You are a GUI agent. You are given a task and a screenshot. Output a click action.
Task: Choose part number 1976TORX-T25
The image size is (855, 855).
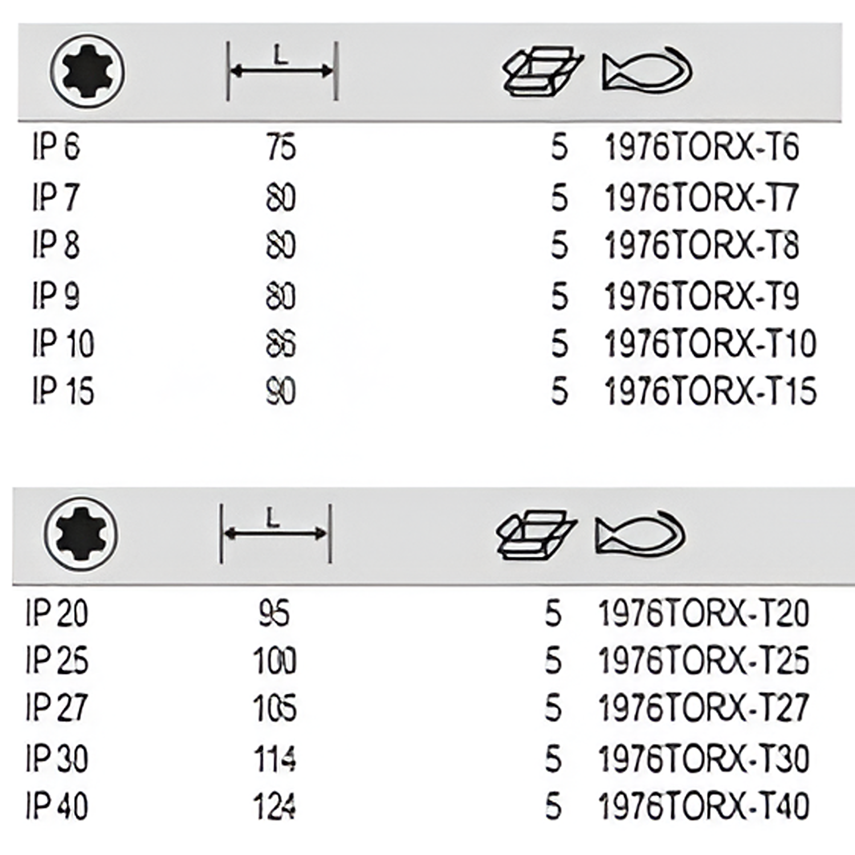[x=704, y=661]
